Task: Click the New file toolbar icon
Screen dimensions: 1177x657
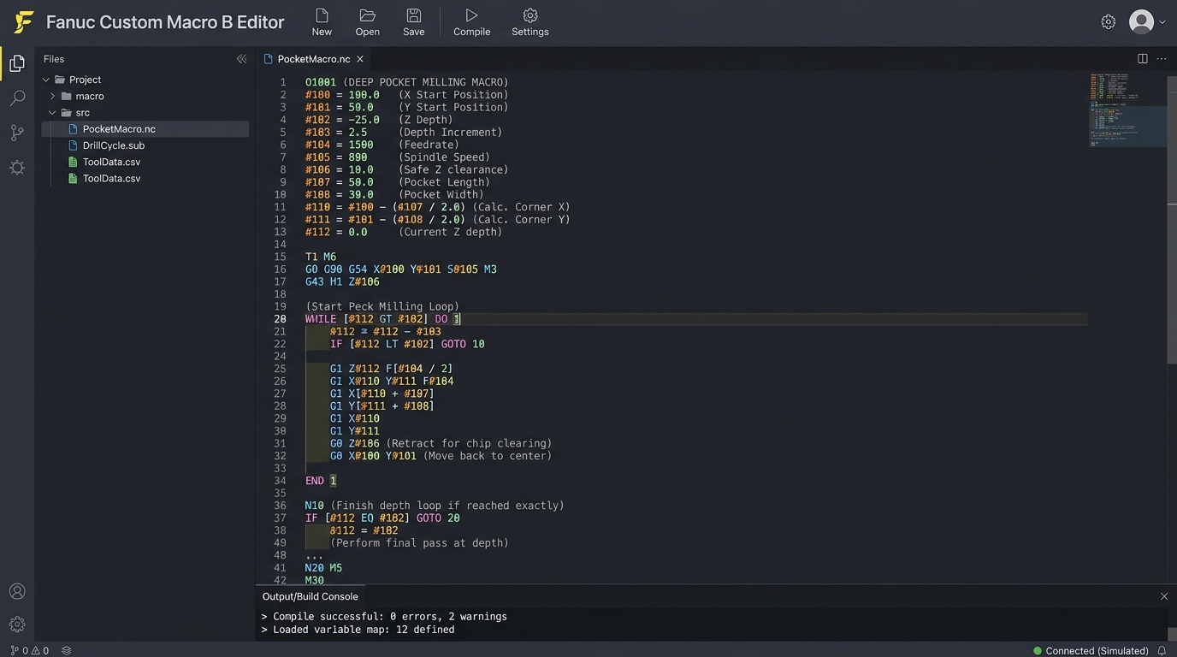Action: 322,22
